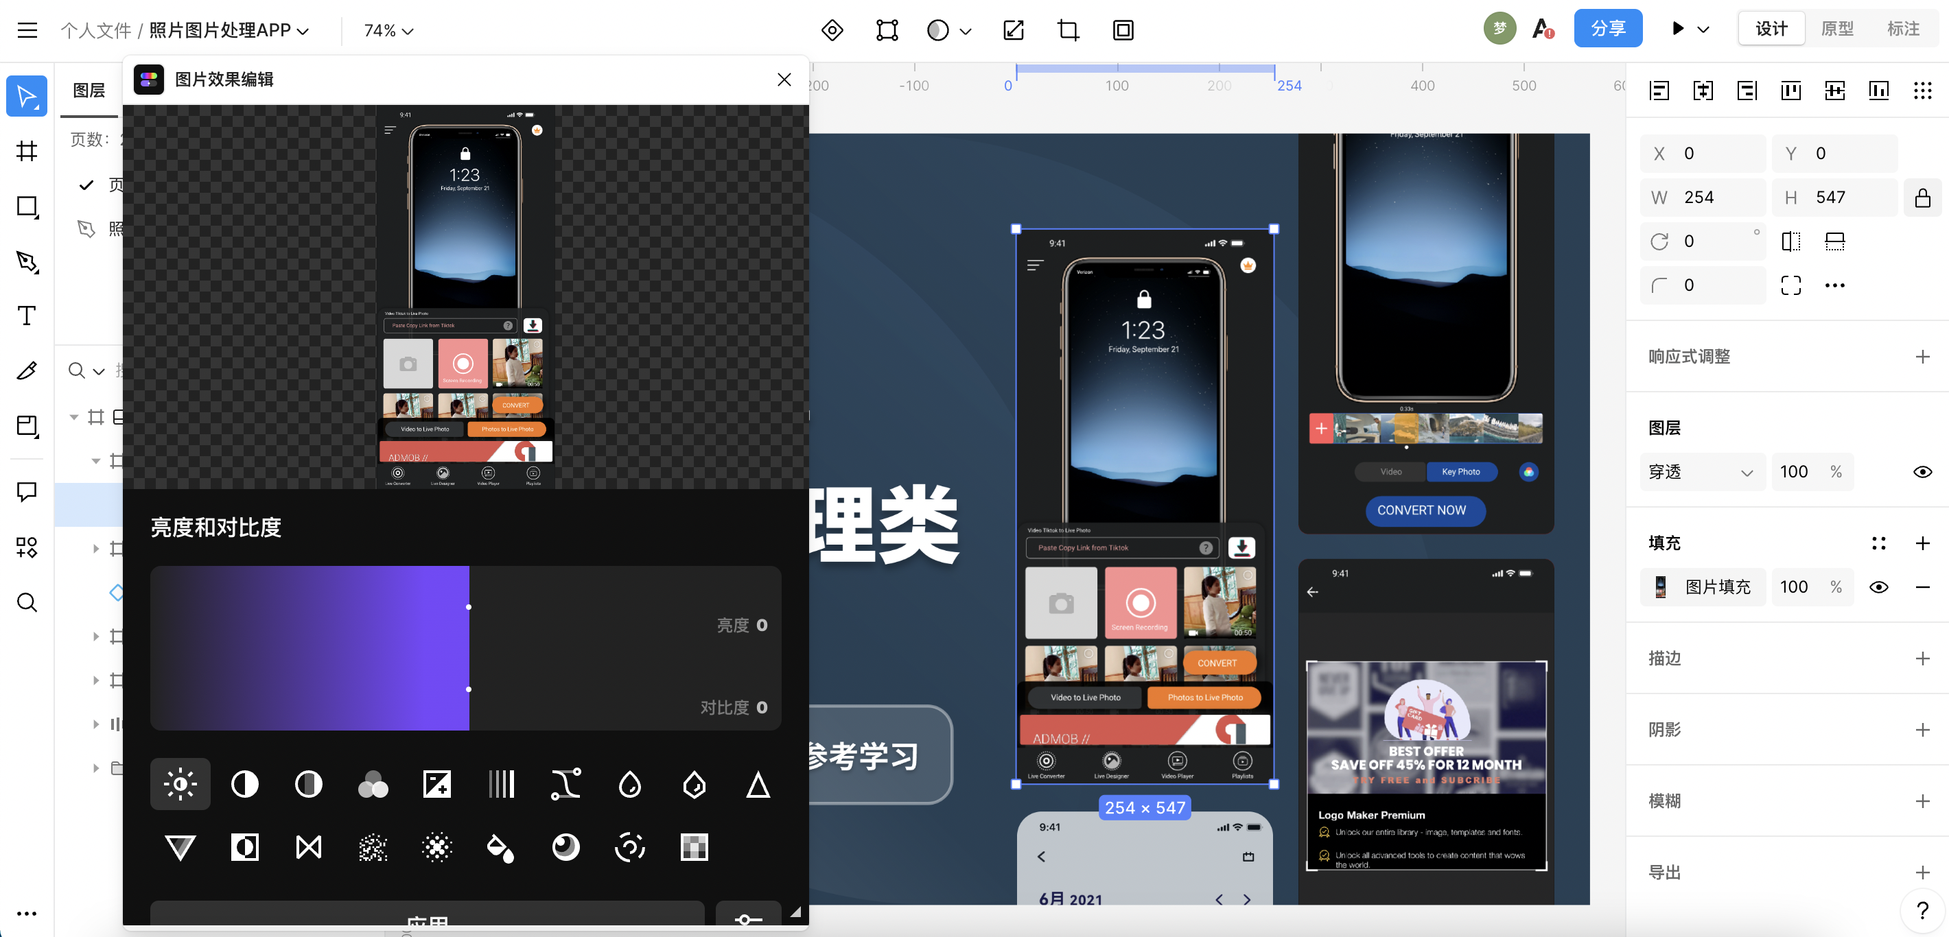
Task: Click the grain/noise effect tool icon
Action: (x=371, y=848)
